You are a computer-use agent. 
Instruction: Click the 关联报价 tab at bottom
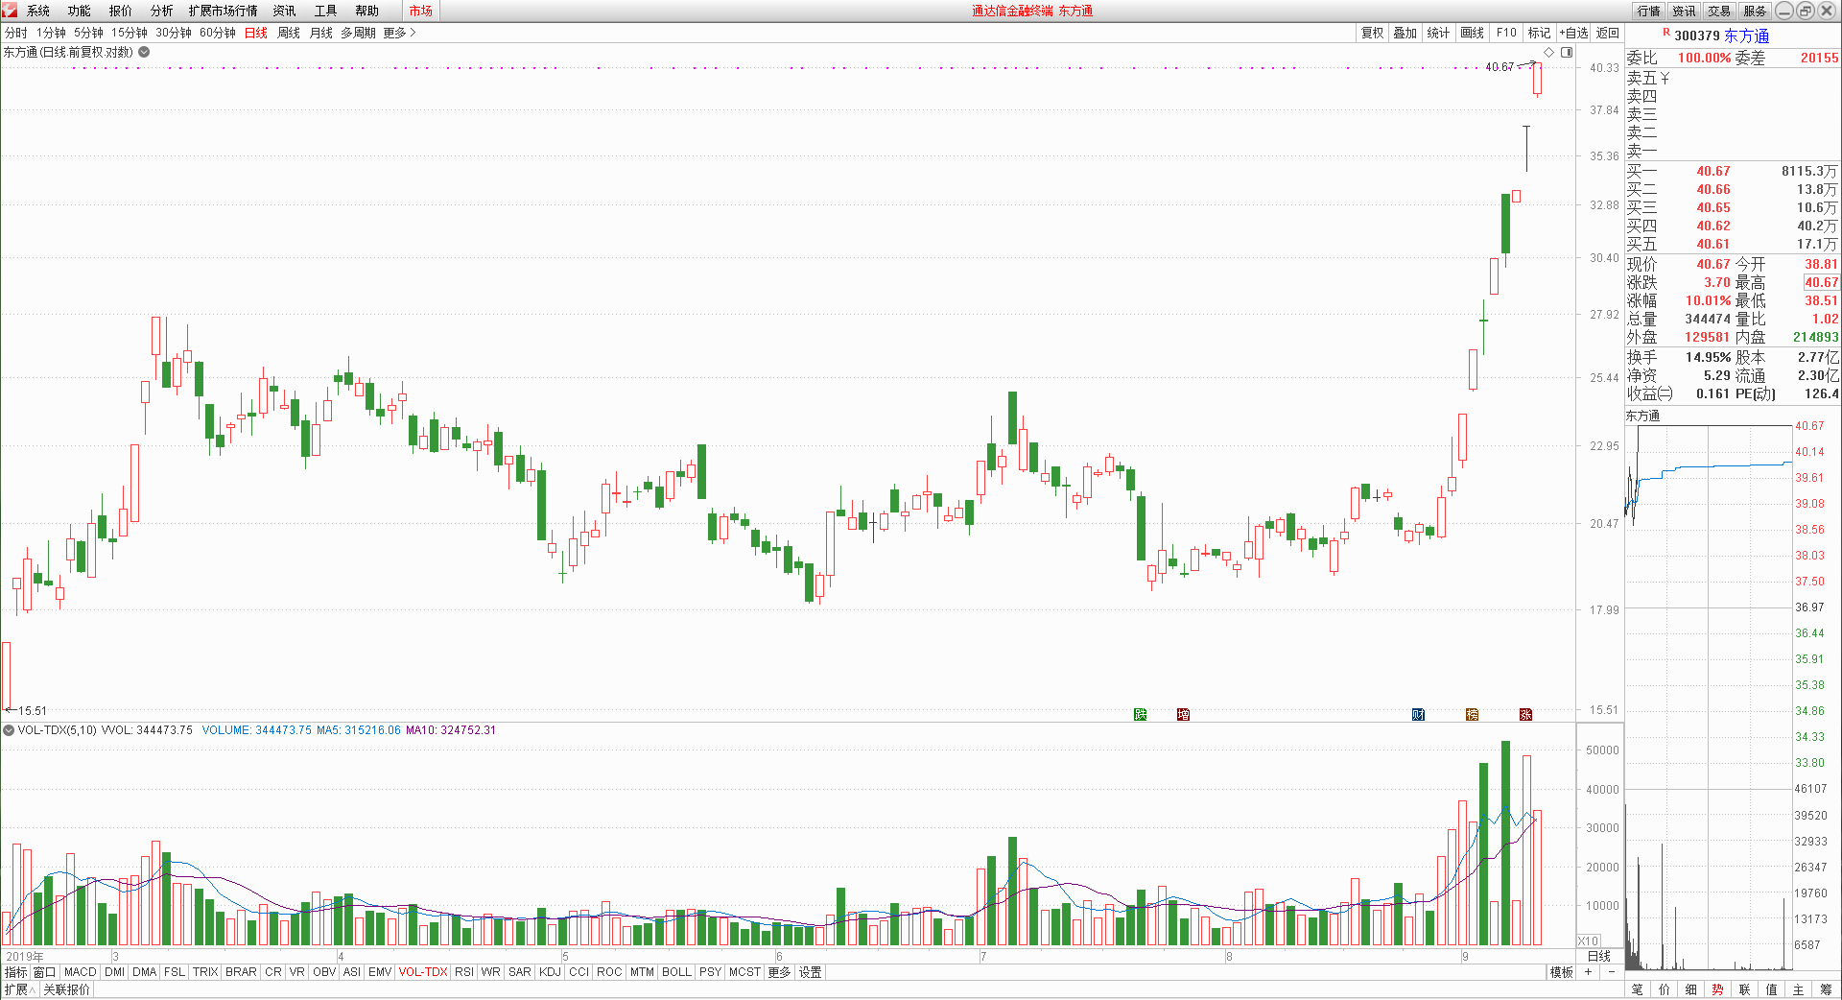(x=66, y=989)
